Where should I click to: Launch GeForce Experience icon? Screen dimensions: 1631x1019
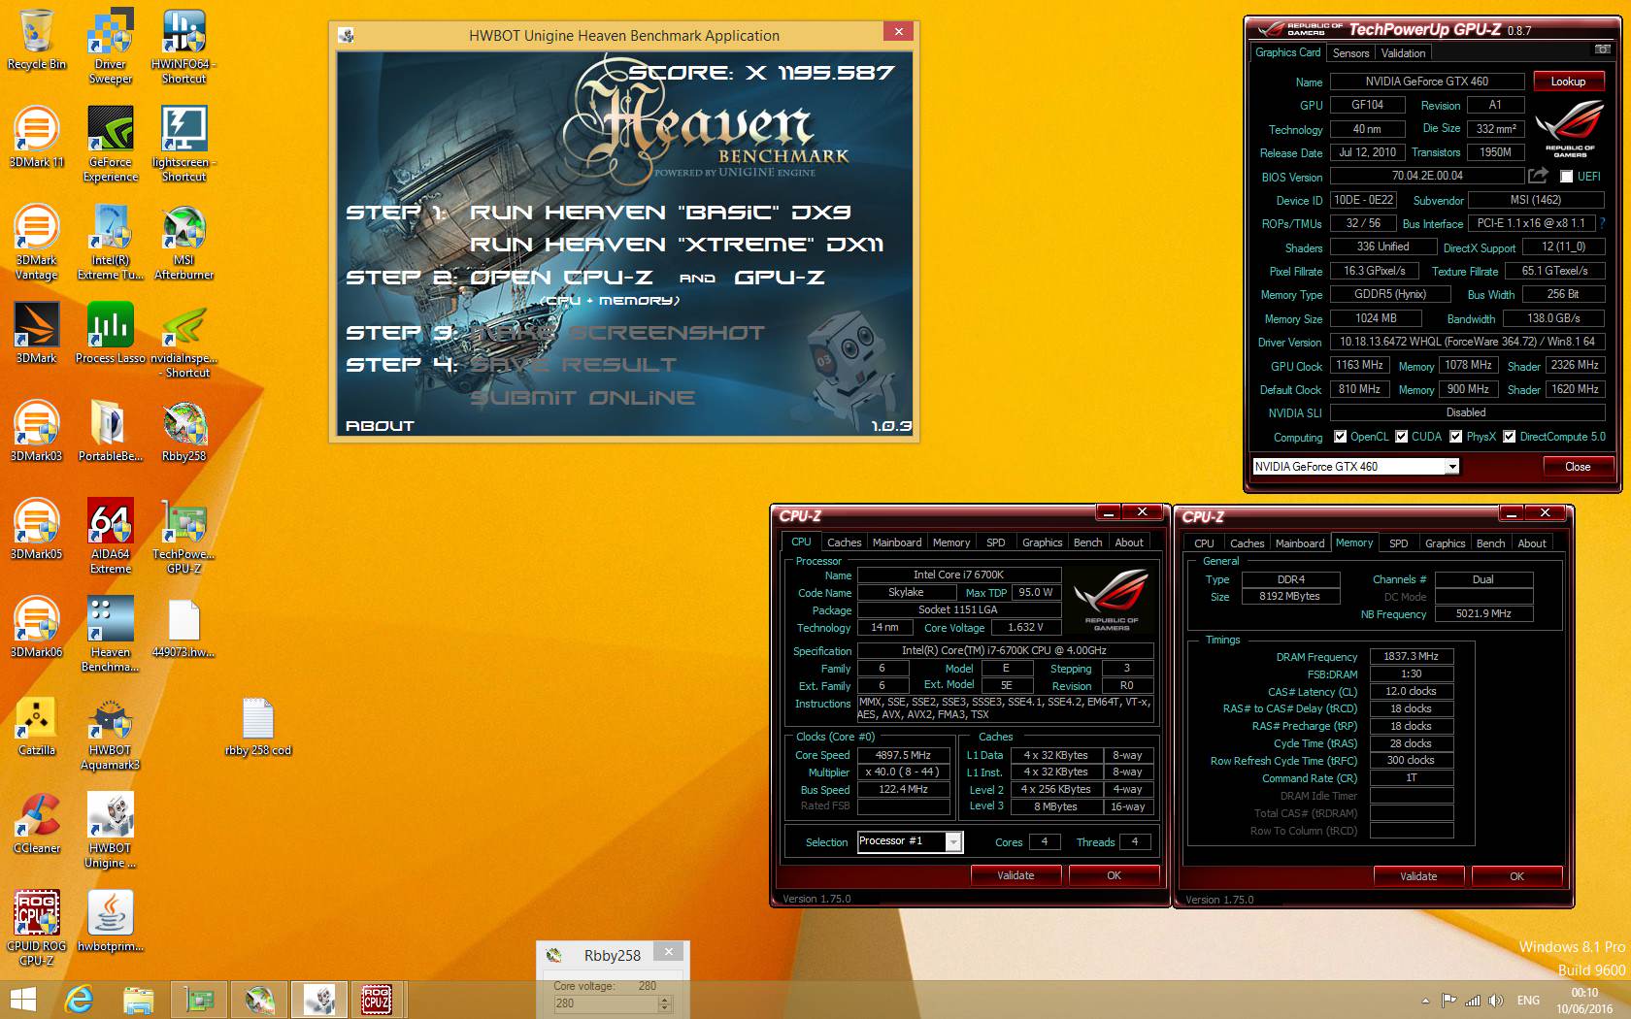[111, 145]
